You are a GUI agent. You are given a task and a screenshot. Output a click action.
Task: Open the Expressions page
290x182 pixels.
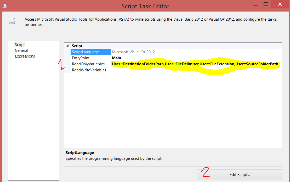[25, 56]
